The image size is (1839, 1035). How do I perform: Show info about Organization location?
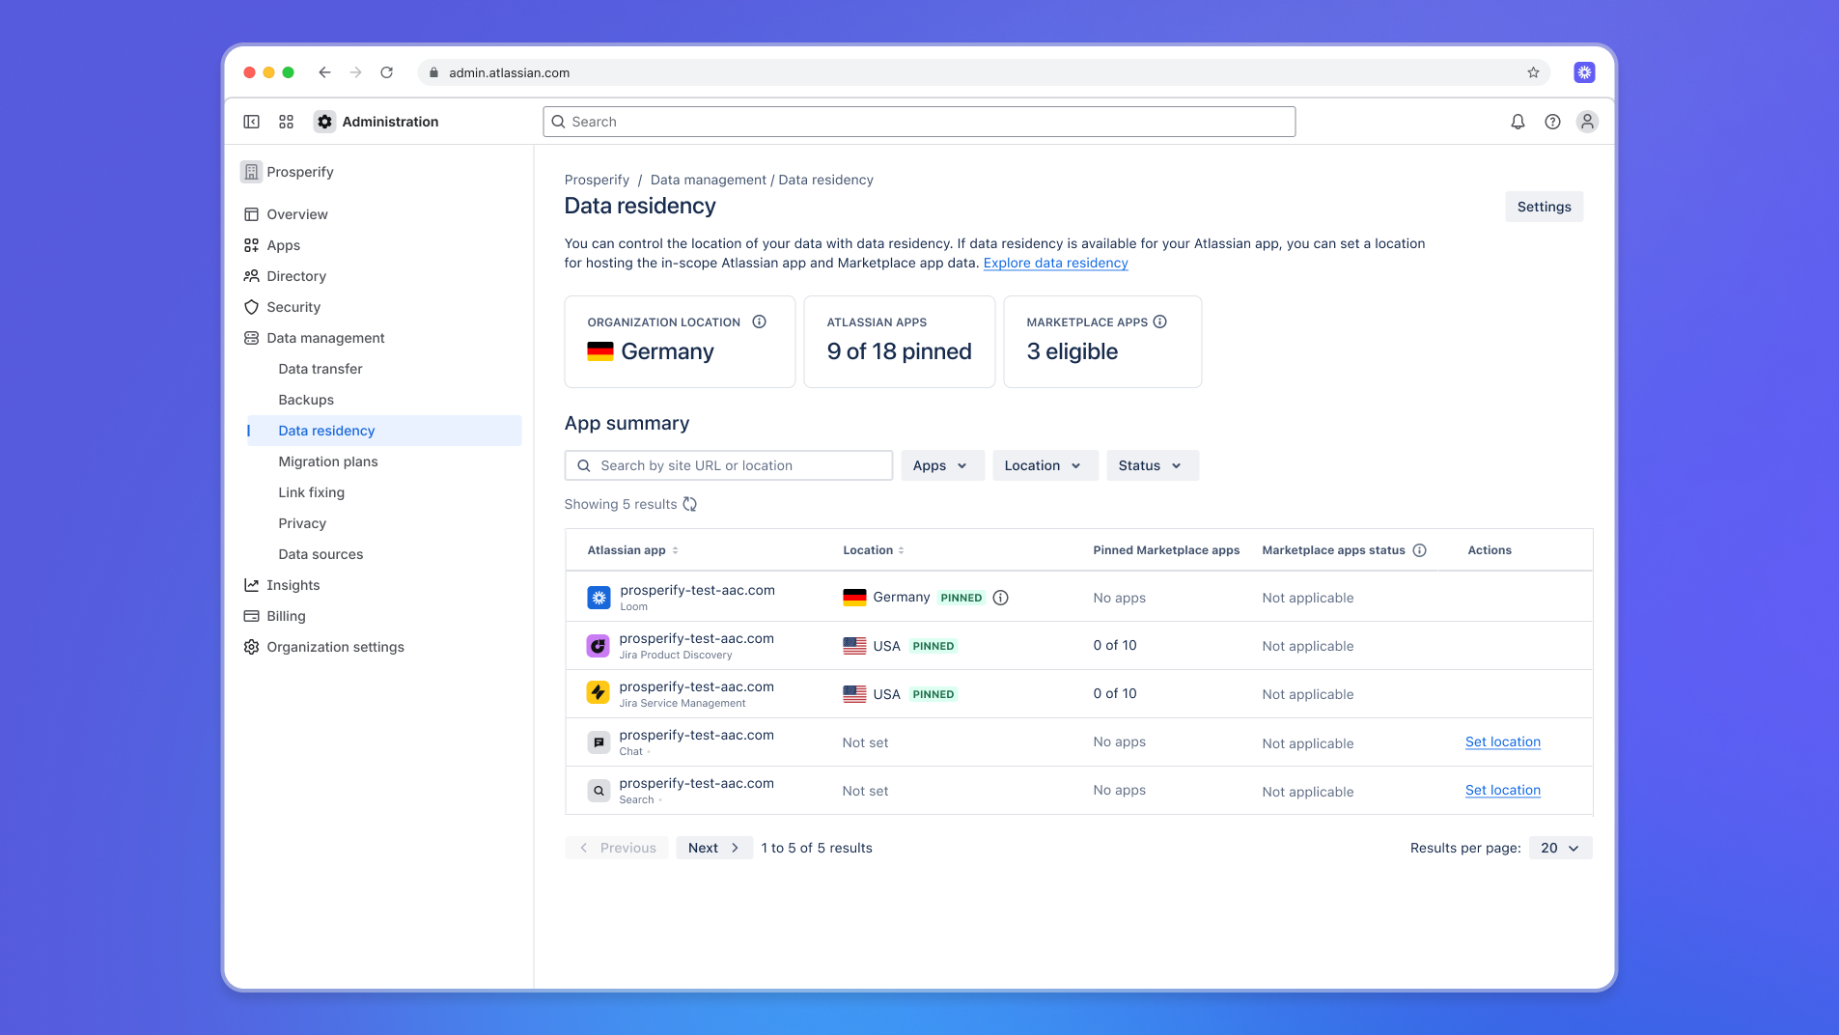(x=759, y=322)
